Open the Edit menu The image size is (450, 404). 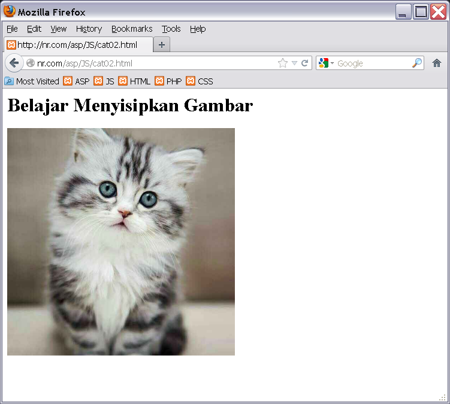point(34,29)
